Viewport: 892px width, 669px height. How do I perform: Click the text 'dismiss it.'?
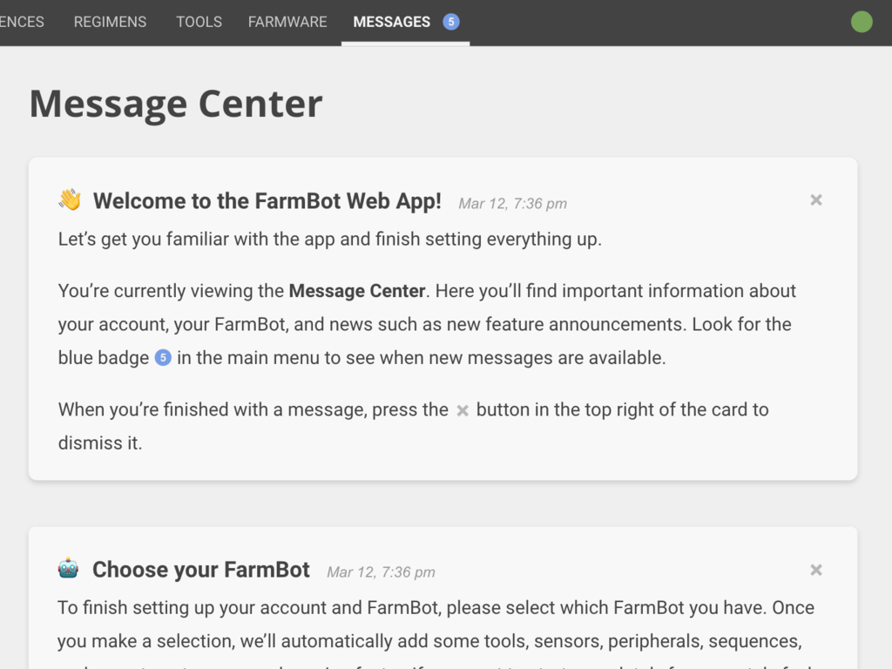coord(100,443)
